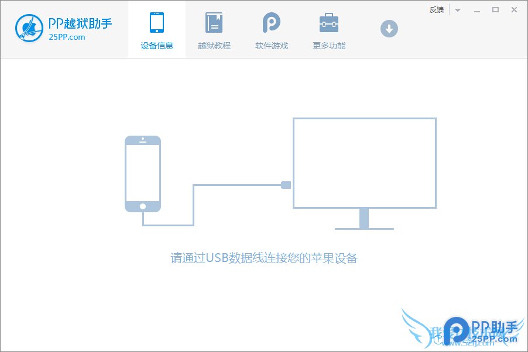
Task: Click the 25PP.com text under logo
Action: coord(67,37)
